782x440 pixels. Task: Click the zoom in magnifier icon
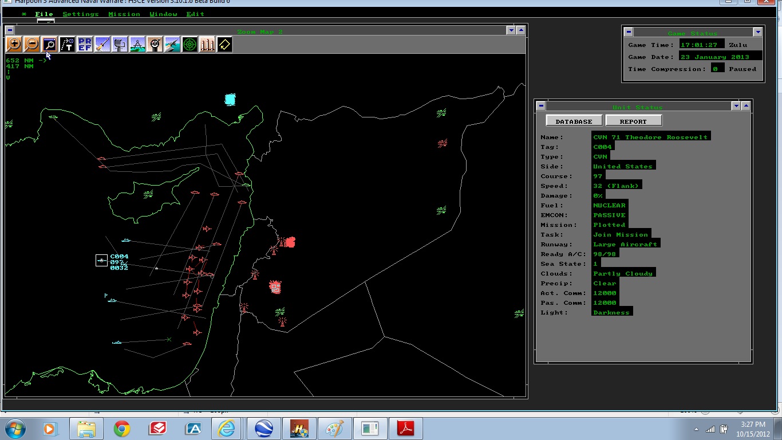point(14,45)
